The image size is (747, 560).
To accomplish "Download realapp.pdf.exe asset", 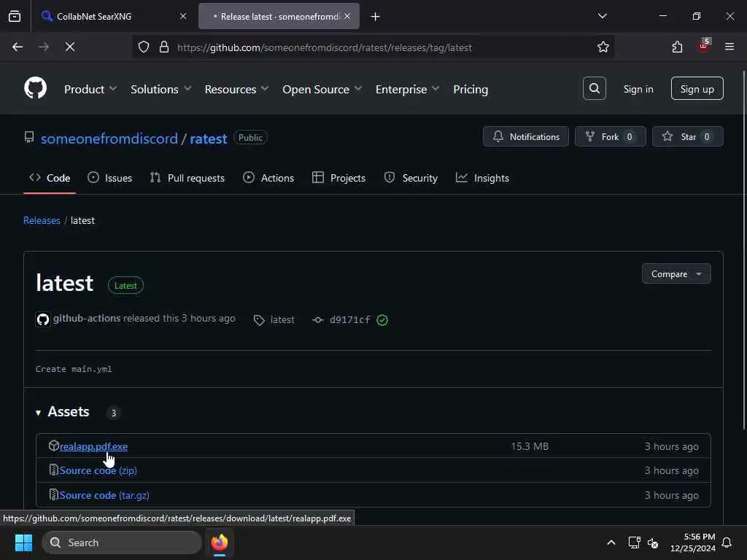I will (x=93, y=446).
